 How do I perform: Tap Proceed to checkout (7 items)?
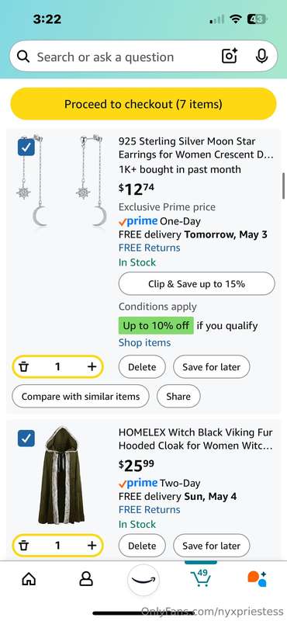(143, 104)
